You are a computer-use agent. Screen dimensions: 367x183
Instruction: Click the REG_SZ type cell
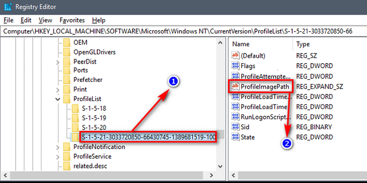tap(307, 56)
